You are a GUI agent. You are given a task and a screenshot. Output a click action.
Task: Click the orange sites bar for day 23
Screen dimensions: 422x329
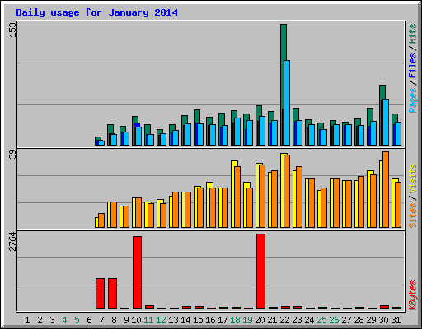click(x=299, y=197)
